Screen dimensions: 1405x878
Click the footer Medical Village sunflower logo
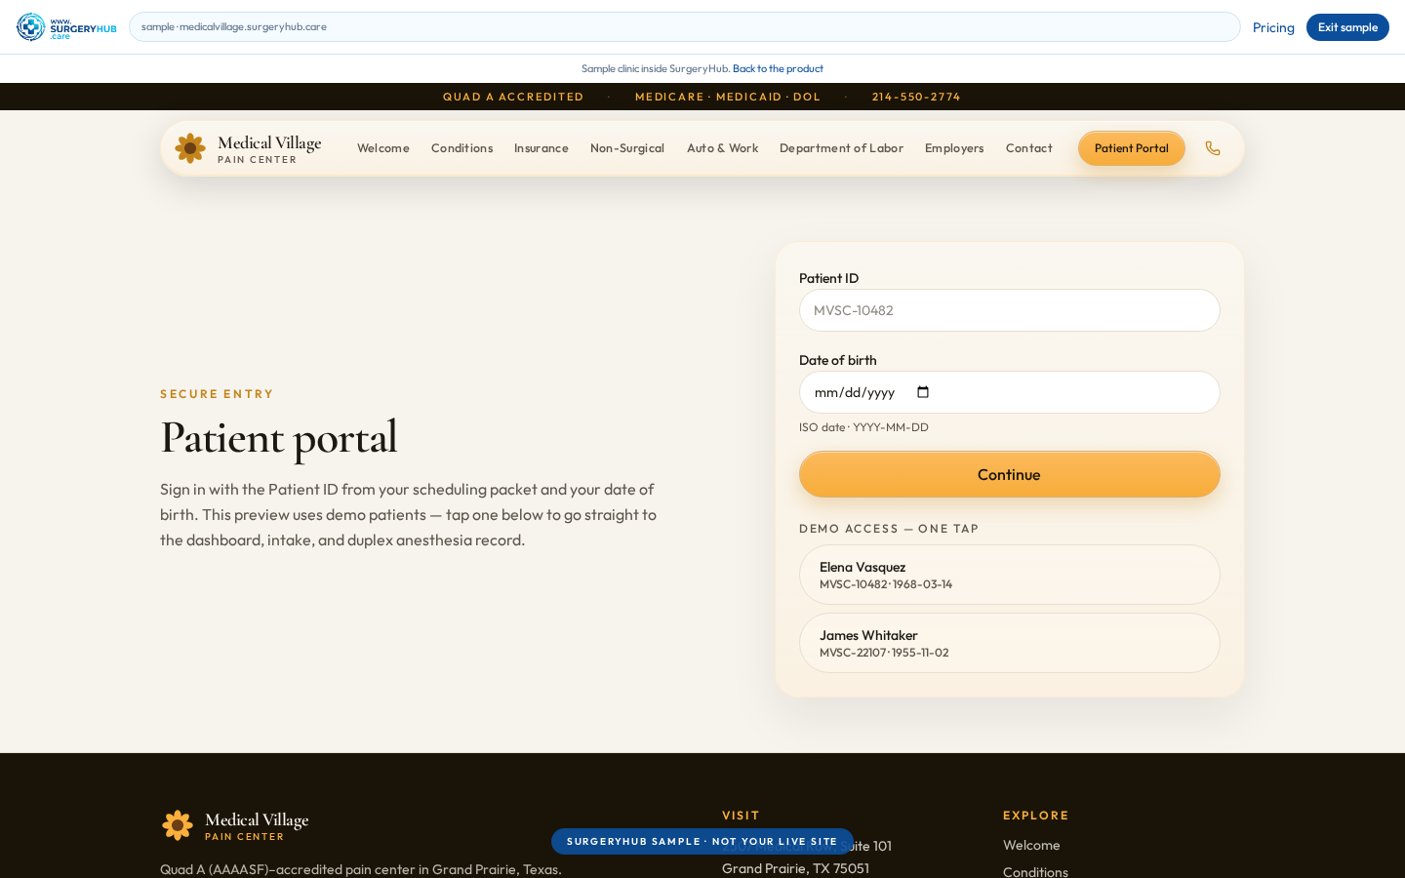click(178, 825)
